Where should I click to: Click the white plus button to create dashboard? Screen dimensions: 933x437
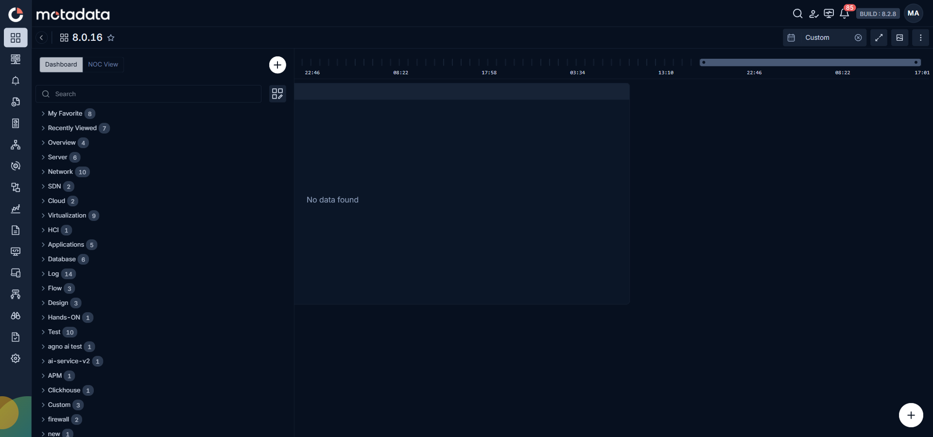277,65
